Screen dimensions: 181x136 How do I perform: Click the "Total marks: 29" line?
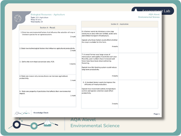[37, 22]
